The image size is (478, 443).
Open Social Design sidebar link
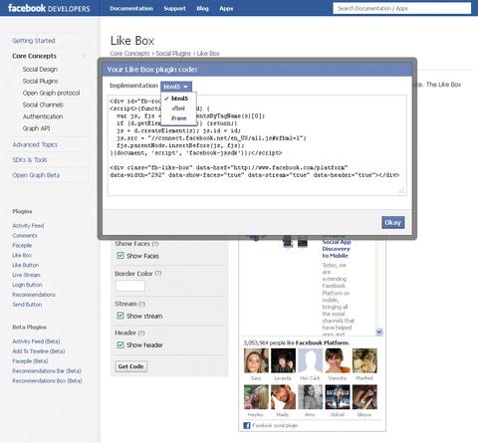[x=40, y=69]
